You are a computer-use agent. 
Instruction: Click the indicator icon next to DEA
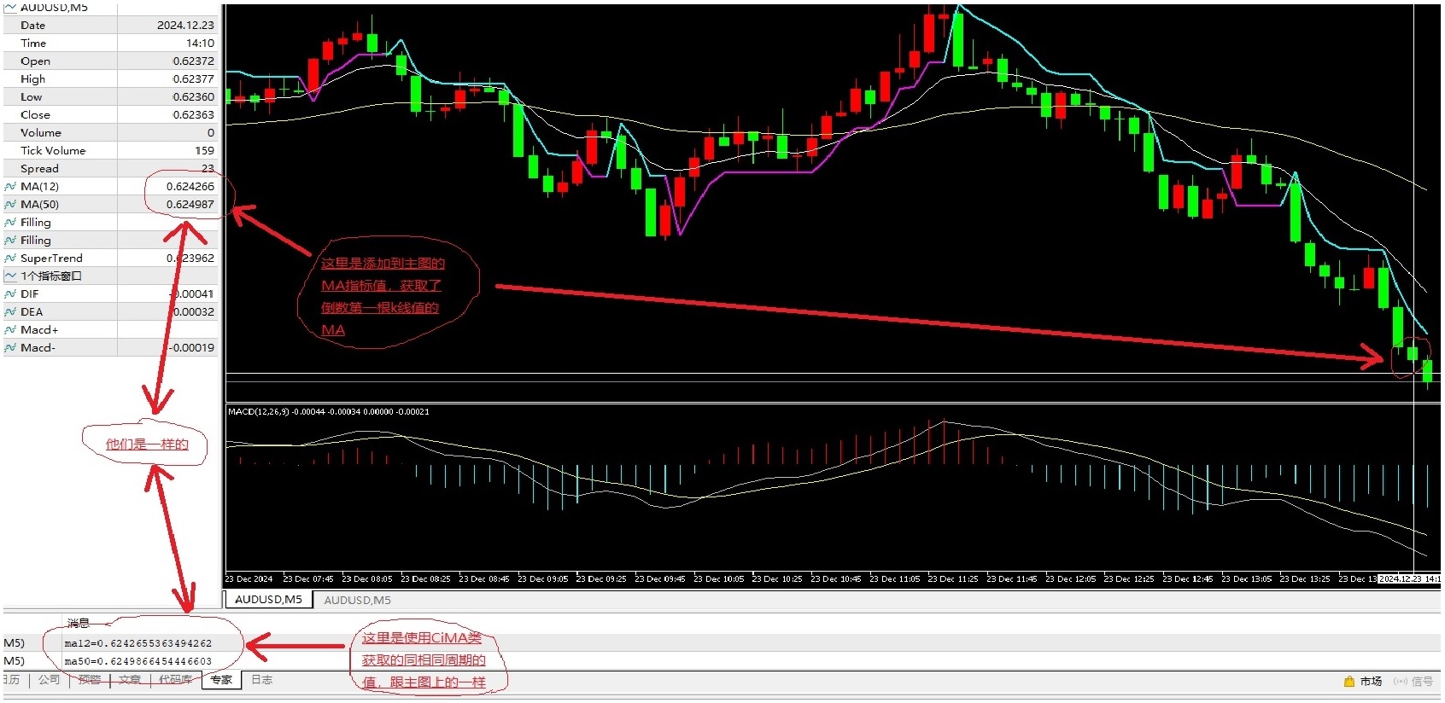click(x=10, y=312)
